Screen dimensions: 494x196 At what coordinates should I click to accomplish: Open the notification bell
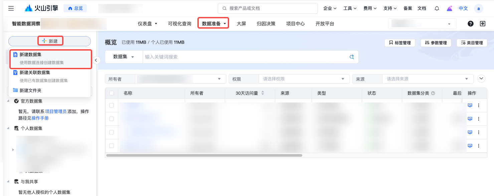pyautogui.click(x=437, y=8)
